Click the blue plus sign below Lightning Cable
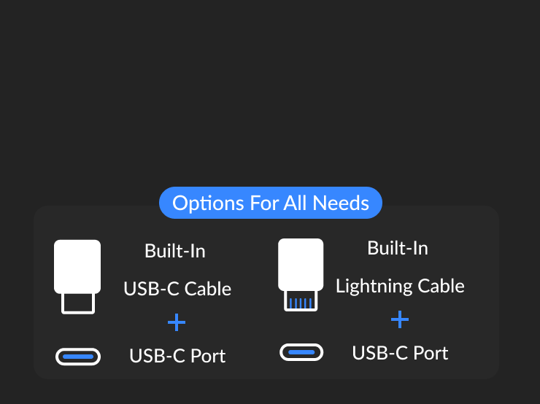The image size is (540, 404). [x=399, y=319]
